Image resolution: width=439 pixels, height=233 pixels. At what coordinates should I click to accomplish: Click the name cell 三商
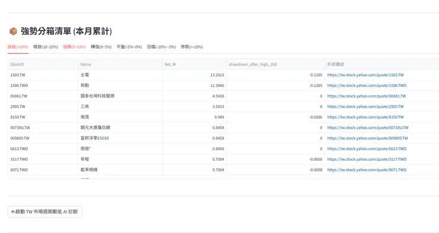120,106
